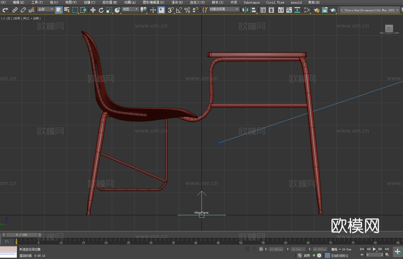The image size is (403, 259).
Task: Open the 帮助(H) menu
Action: [x=314, y=2]
